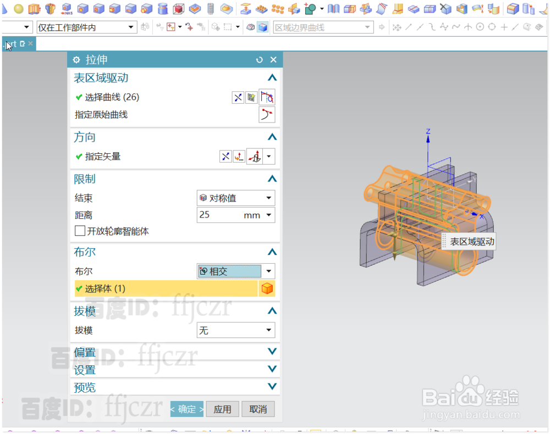Open the Unite boolean dropdown arrow
This screenshot has height=434, width=550.
click(322, 8)
